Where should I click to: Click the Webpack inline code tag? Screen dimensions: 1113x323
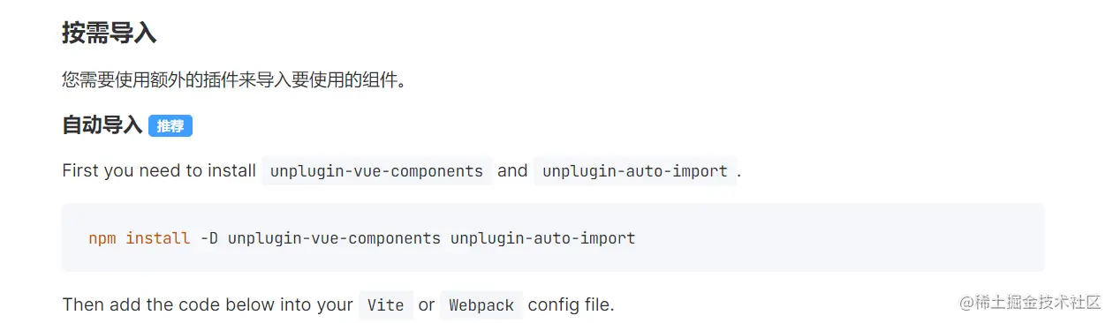tap(481, 305)
